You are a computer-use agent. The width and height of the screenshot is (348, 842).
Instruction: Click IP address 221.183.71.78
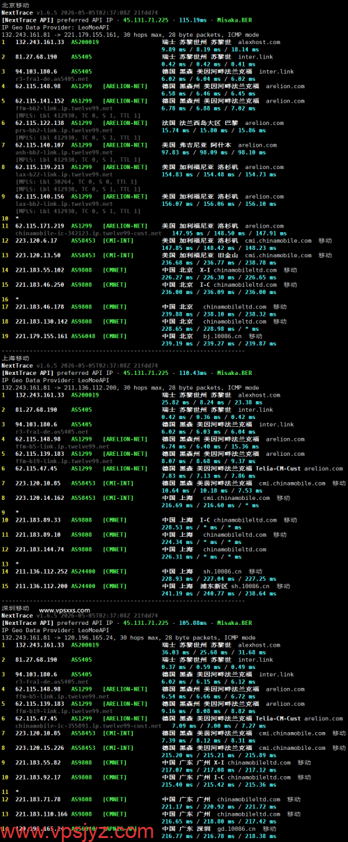38,800
